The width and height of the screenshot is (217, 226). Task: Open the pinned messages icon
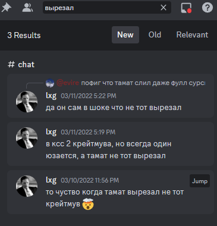pyautogui.click(x=7, y=8)
